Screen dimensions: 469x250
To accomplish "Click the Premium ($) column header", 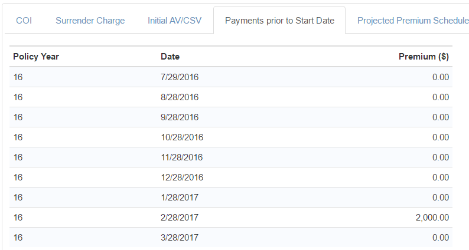I will [424, 57].
